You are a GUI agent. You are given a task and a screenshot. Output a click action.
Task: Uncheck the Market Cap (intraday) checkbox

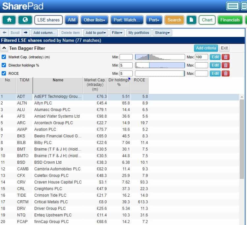click(4, 57)
